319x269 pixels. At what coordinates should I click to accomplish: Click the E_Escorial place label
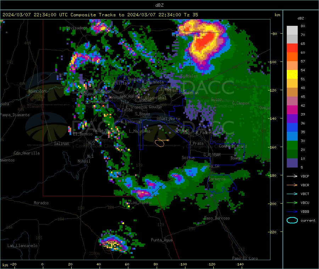[131, 122]
